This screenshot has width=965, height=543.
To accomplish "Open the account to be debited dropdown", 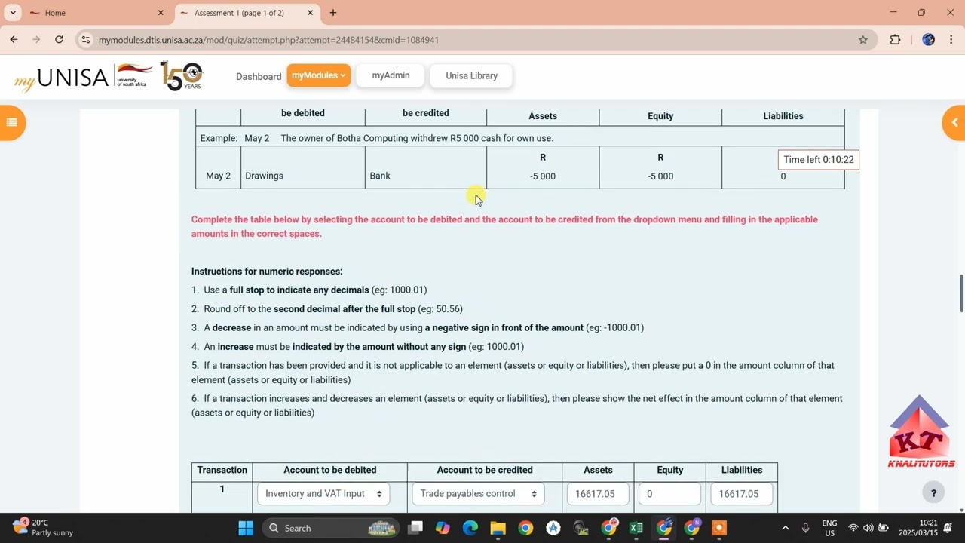I will pyautogui.click(x=323, y=494).
